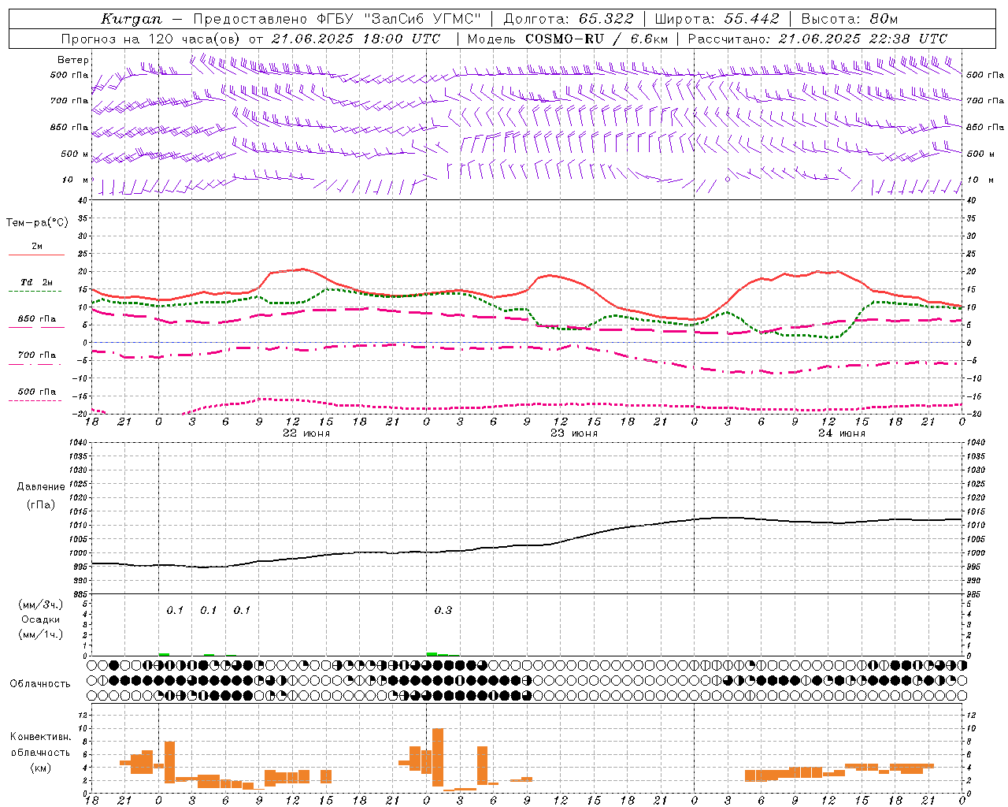Click the model name COSMO-RU / 6.6км
The height and width of the screenshot is (807, 1008).
point(597,39)
